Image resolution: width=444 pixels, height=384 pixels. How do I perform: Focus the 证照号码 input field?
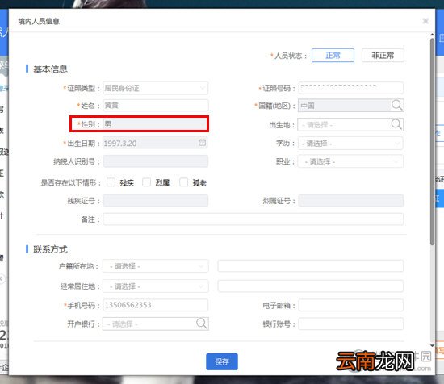(350, 88)
